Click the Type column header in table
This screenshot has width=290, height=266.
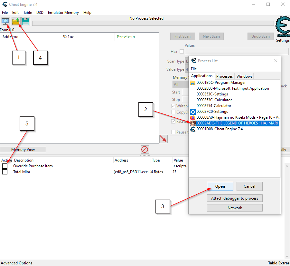click(x=162, y=160)
